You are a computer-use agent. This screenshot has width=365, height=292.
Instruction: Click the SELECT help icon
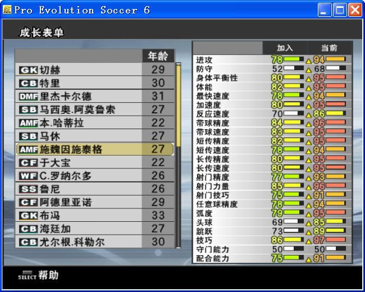pyautogui.click(x=26, y=275)
